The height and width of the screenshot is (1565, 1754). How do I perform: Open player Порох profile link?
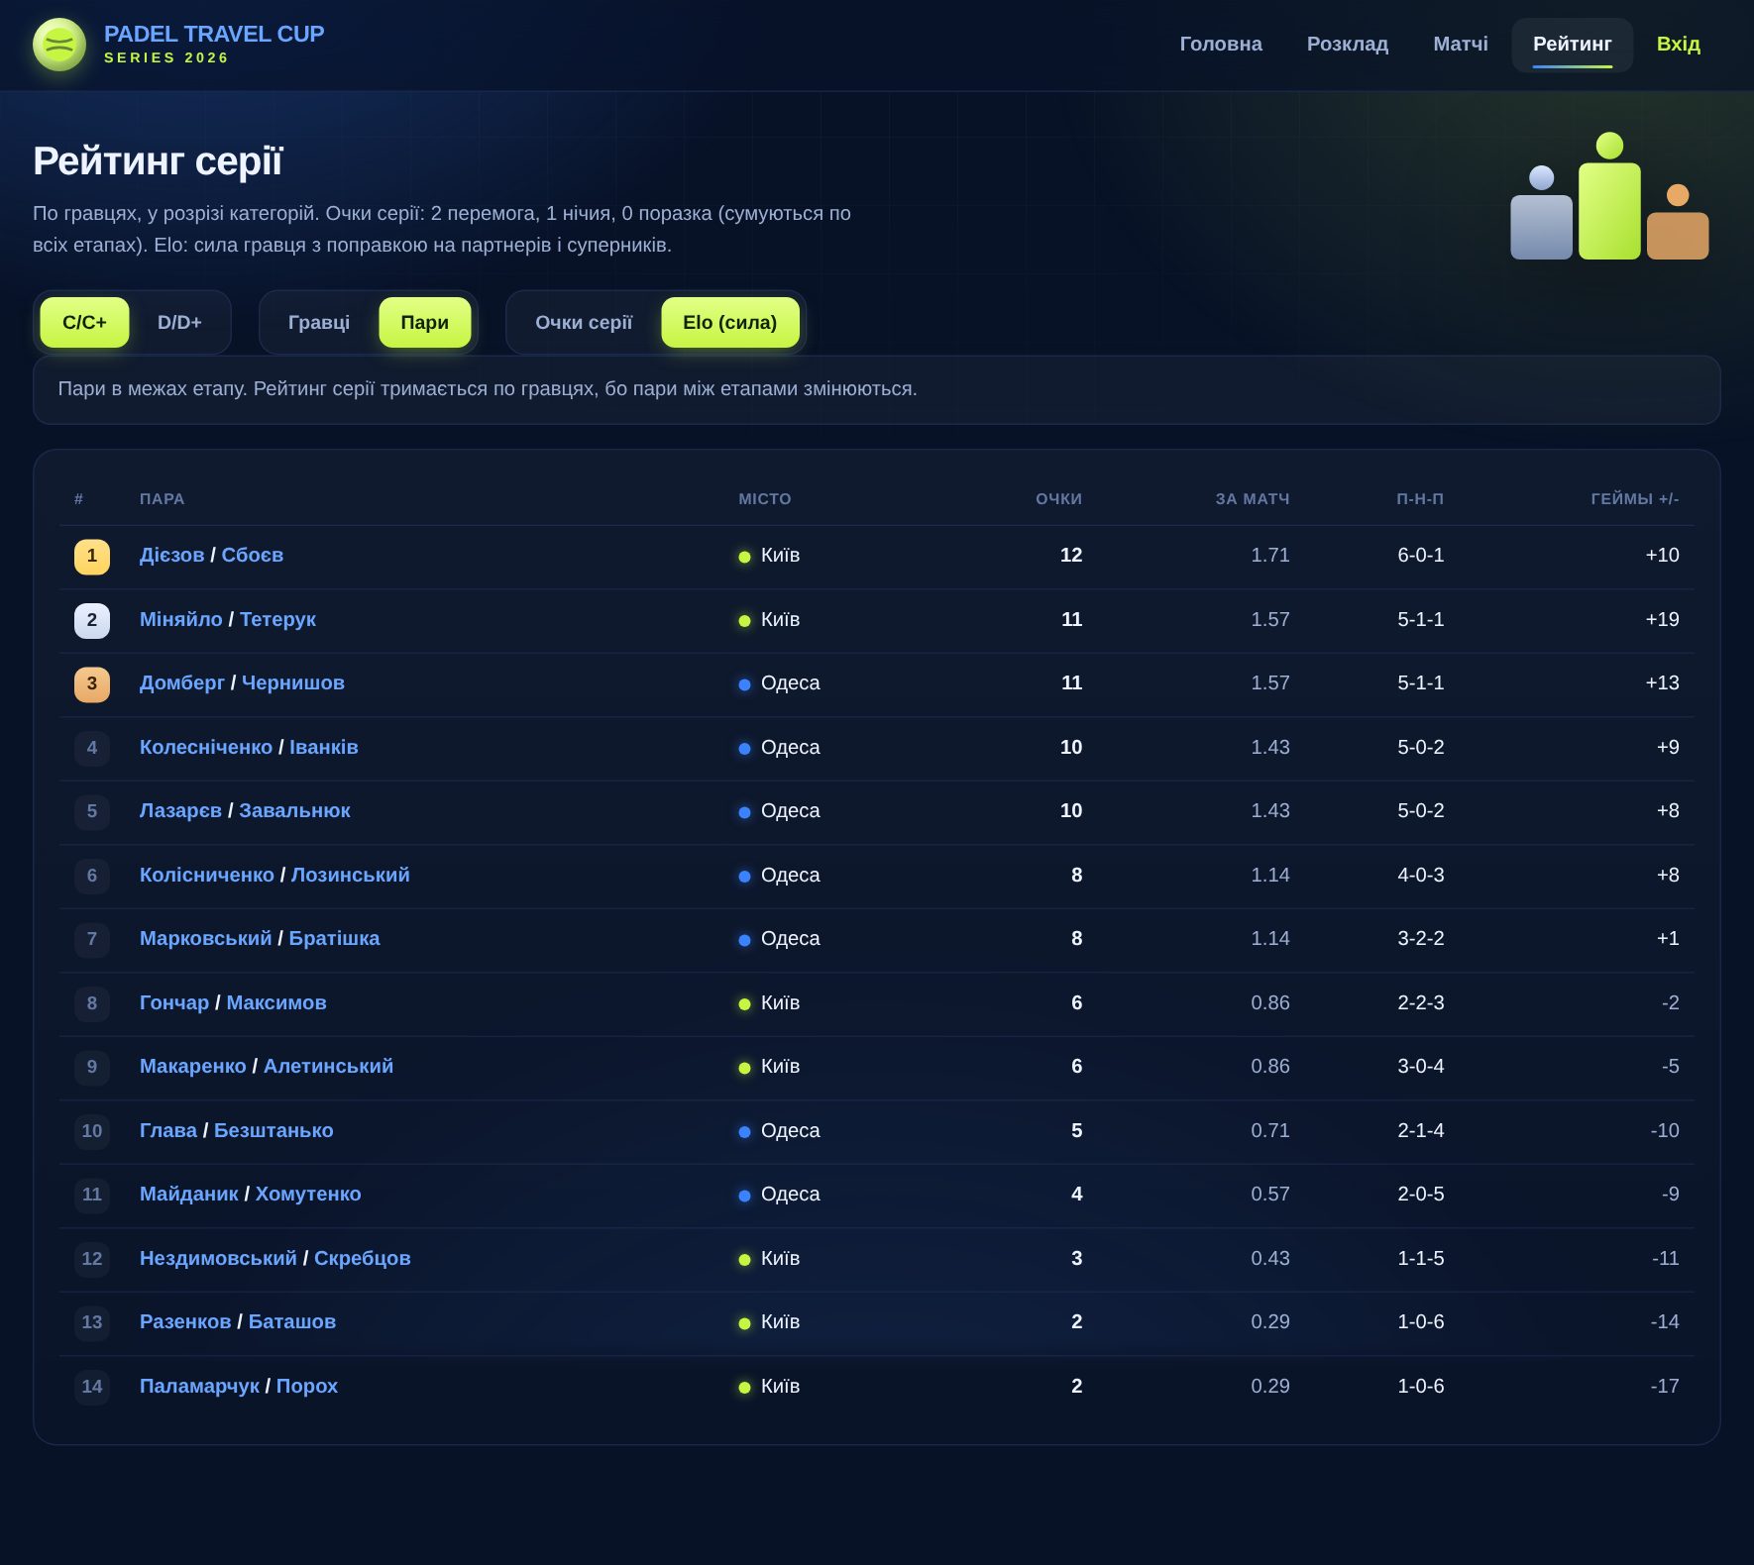[307, 1387]
